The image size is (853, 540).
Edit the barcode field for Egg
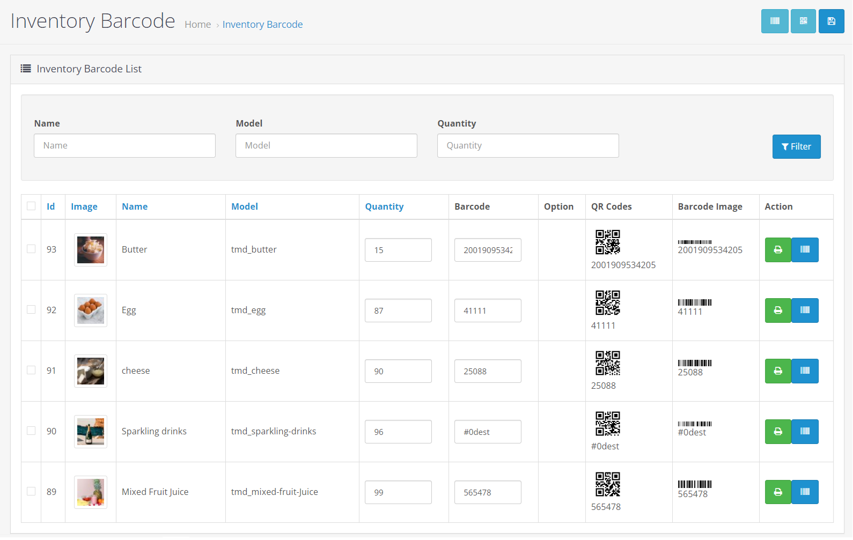pyautogui.click(x=488, y=310)
